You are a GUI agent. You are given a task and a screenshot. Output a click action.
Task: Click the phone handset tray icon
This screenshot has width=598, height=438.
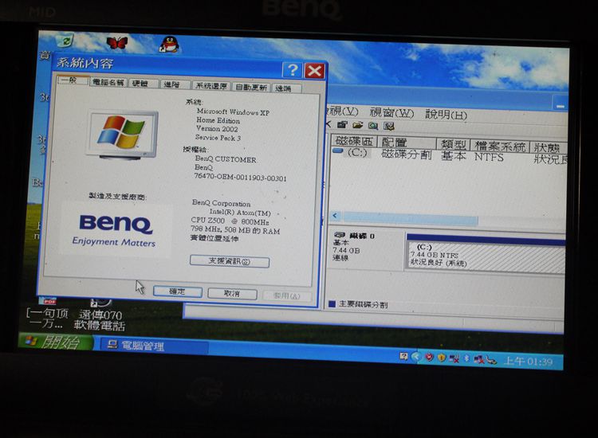[491, 360]
